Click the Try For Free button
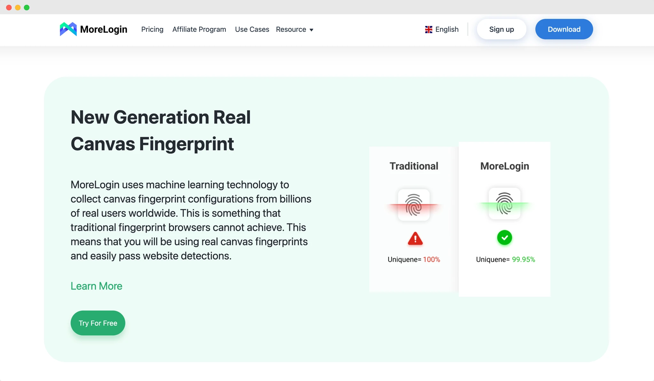Screen dimensions: 654x381 click(98, 323)
